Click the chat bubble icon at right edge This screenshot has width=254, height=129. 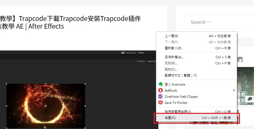pyautogui.click(x=250, y=99)
